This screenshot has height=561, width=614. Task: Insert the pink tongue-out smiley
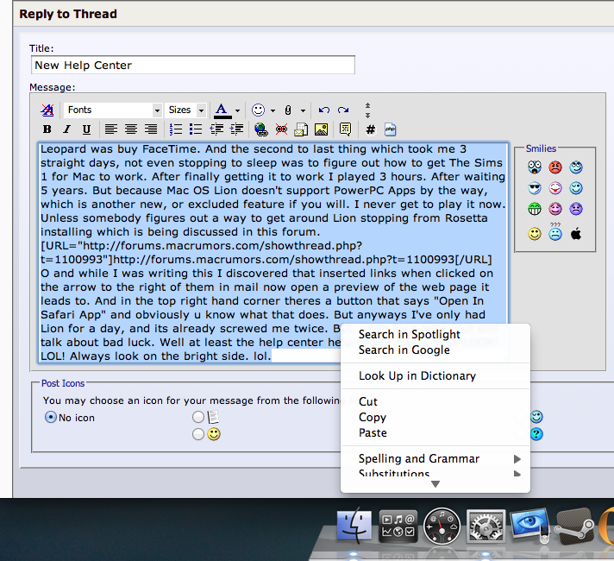pos(555,188)
